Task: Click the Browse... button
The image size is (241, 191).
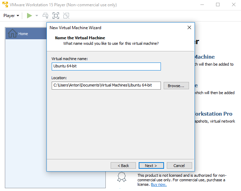Action: [176, 85]
